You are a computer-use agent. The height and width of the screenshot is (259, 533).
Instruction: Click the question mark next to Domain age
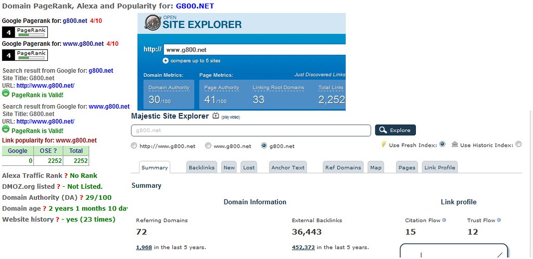[x=45, y=209]
